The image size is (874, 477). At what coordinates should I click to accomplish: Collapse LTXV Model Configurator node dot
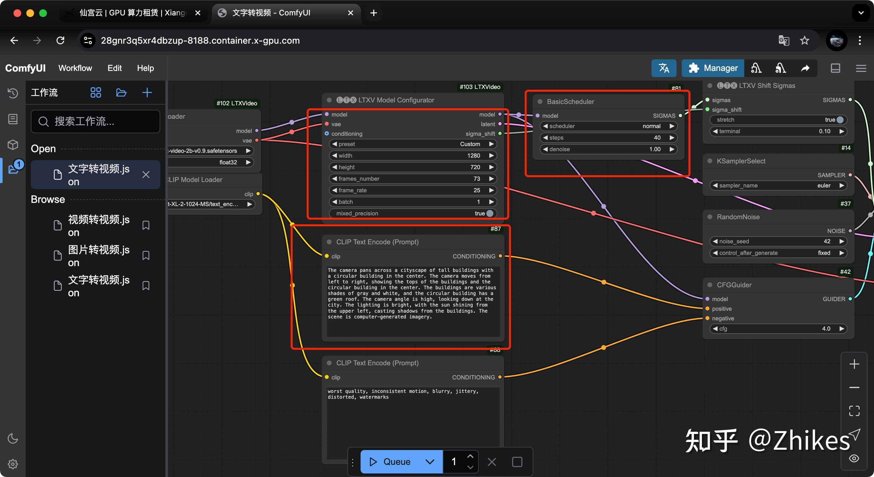coord(329,100)
